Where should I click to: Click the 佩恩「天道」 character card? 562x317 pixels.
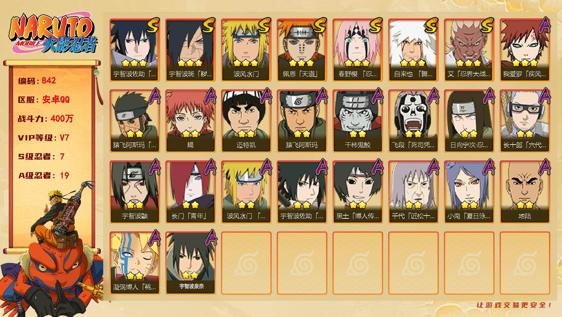pyautogui.click(x=302, y=50)
